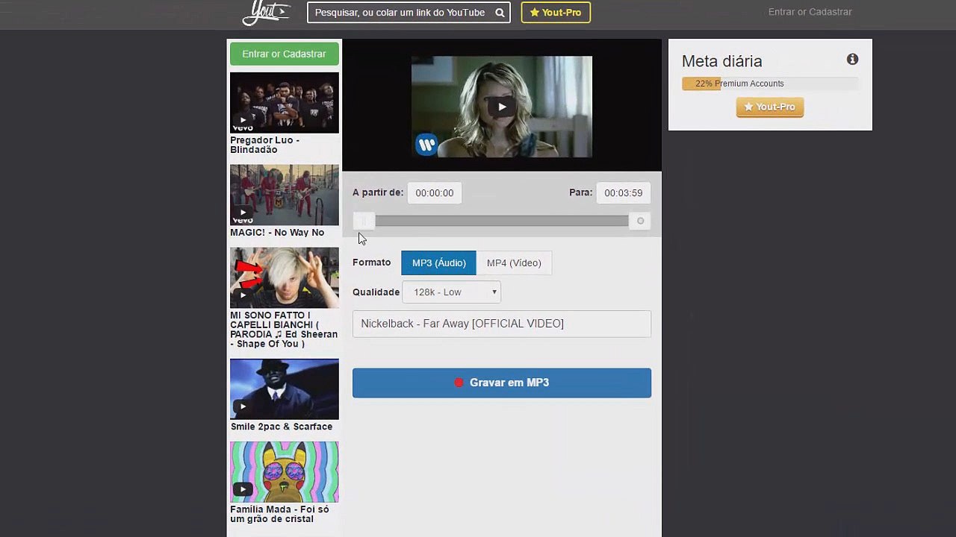Click the end handle of the time range slider
The image size is (956, 537).
click(640, 221)
